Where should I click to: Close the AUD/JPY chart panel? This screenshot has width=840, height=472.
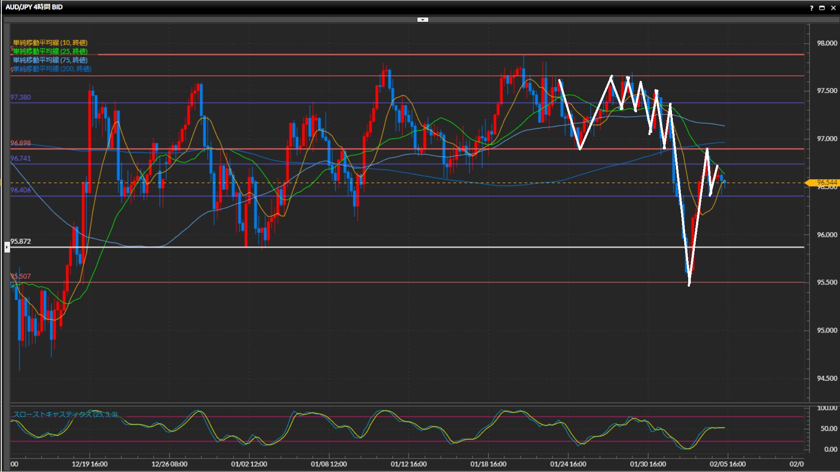tap(833, 8)
